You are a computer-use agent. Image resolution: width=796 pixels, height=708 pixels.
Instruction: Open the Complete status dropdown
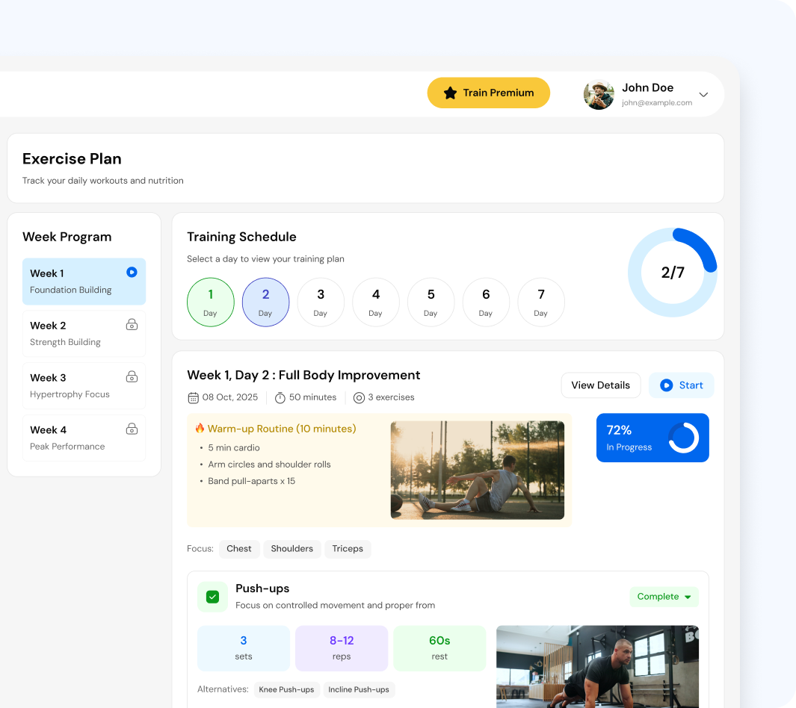(x=664, y=597)
